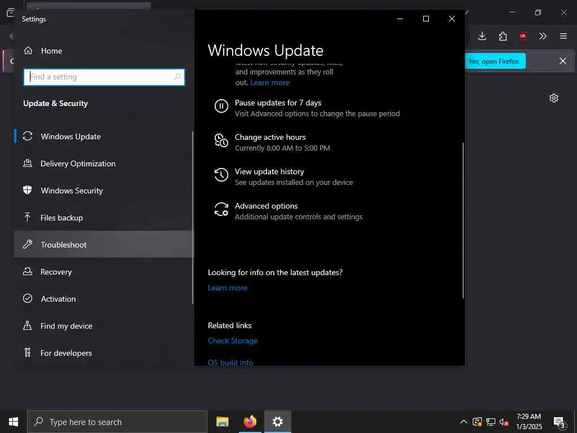Open File Explorer from the taskbar
Screen dimensions: 577x433
(x=222, y=422)
